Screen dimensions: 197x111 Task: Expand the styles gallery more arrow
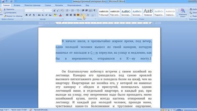click(x=177, y=15)
